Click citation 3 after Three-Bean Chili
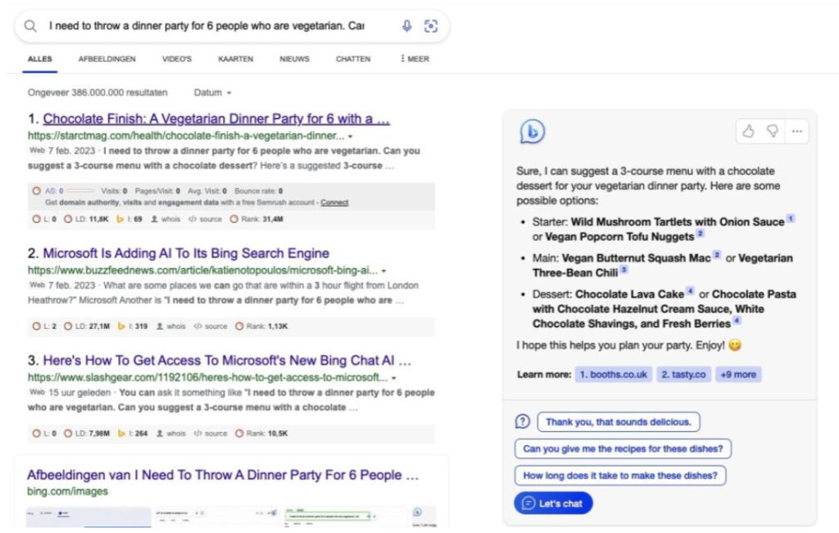This screenshot has width=839, height=533. pos(624,270)
